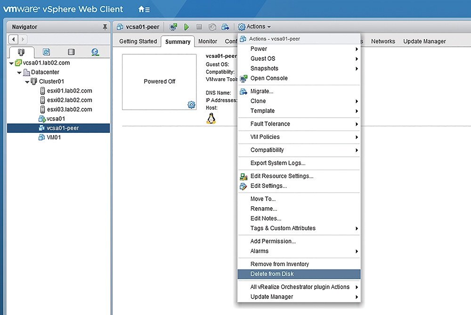This screenshot has width=471, height=315.
Task: Go back in Navigator history
Action: [14, 39]
